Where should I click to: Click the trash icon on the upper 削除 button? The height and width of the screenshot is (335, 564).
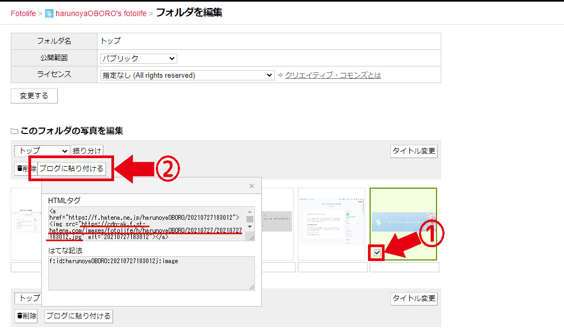[x=20, y=167]
